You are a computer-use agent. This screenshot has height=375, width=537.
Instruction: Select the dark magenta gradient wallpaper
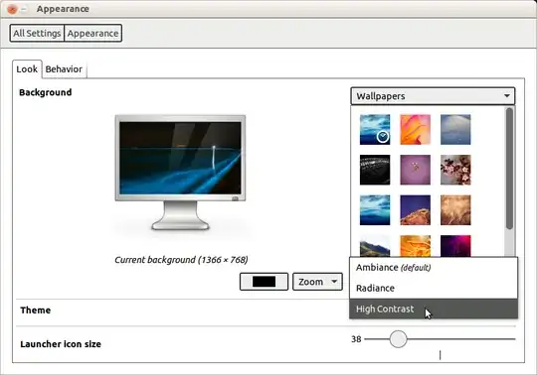[455, 246]
